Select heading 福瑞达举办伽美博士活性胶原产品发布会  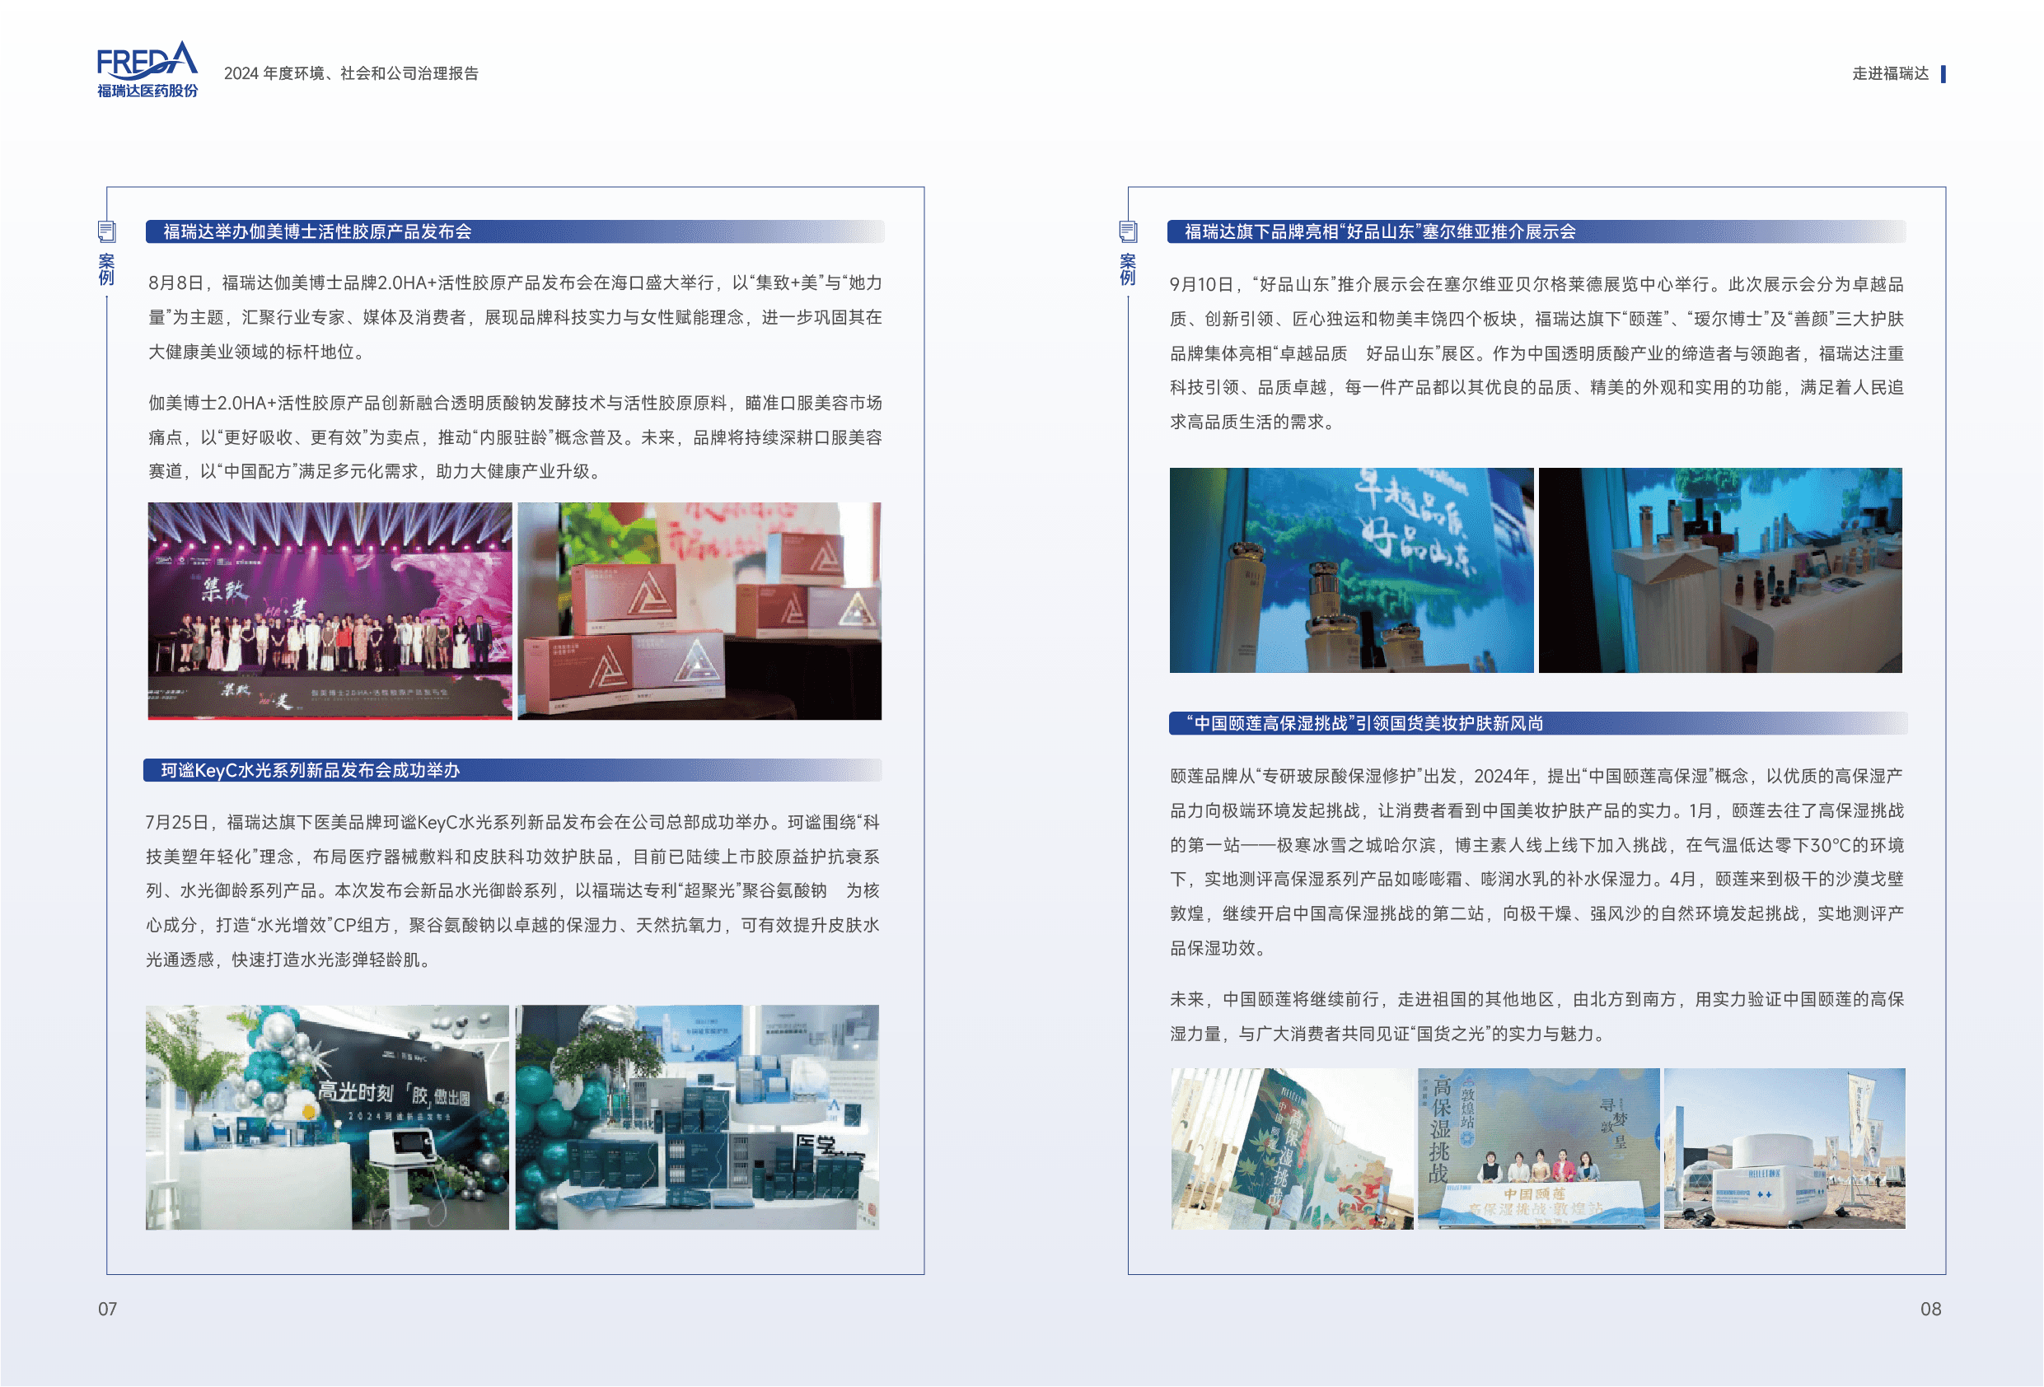pyautogui.click(x=317, y=232)
